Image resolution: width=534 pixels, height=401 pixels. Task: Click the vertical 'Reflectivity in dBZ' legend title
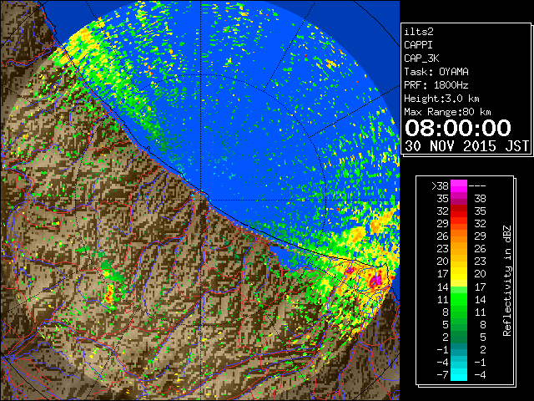[x=507, y=281]
